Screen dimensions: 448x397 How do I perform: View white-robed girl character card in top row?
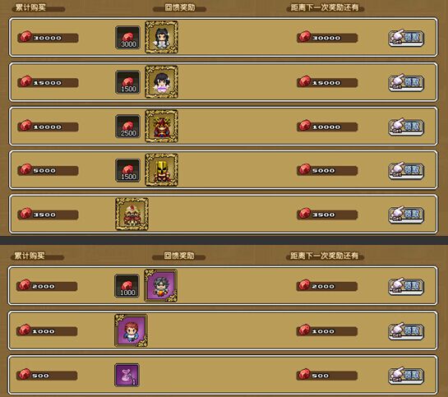(161, 37)
